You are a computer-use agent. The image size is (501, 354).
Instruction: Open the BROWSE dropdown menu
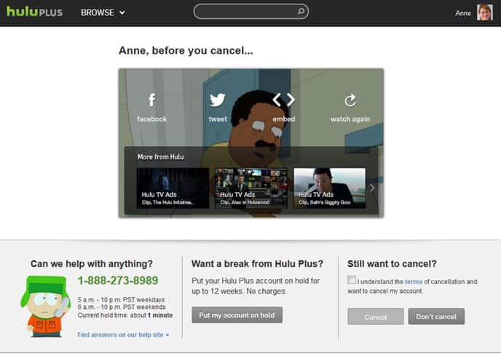[103, 12]
